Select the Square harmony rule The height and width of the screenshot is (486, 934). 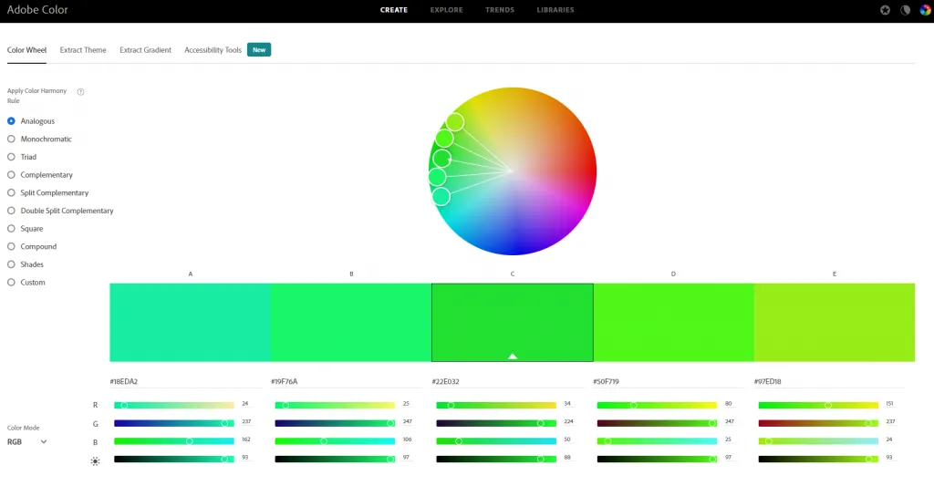click(x=25, y=228)
